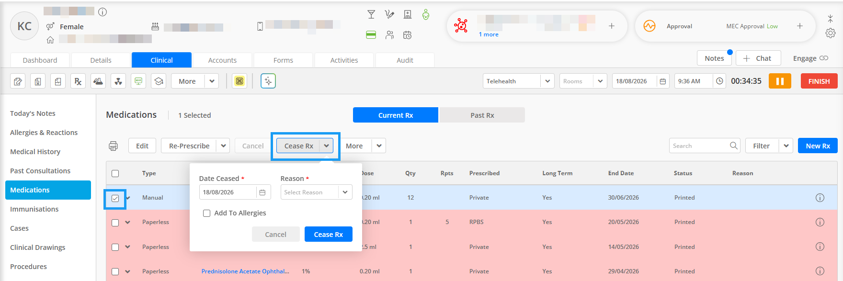This screenshot has height=281, width=843.
Task: Open the patient info icon beside the name
Action: pyautogui.click(x=103, y=12)
